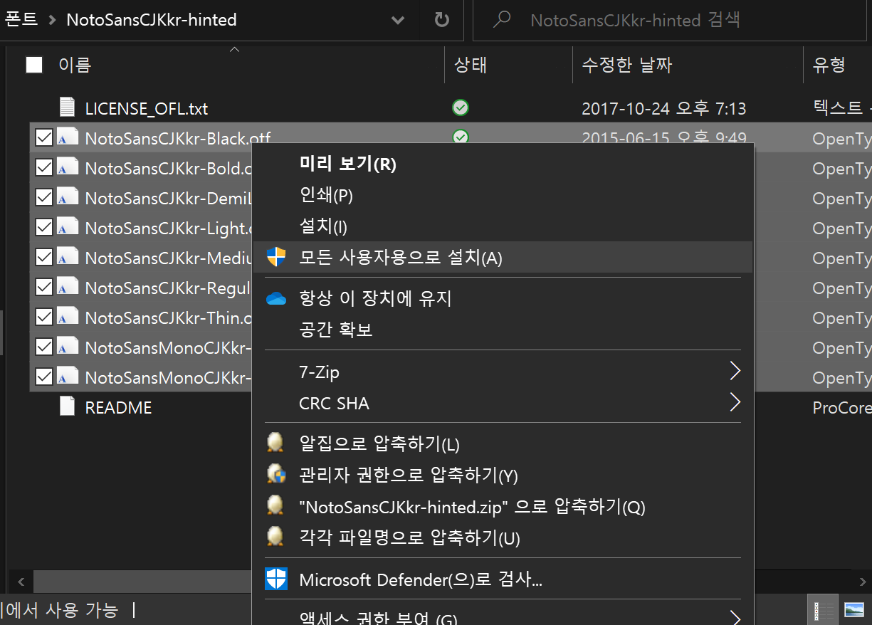Choose 알집으로 압축하기(L)
This screenshot has width=872, height=625.
pos(503,444)
